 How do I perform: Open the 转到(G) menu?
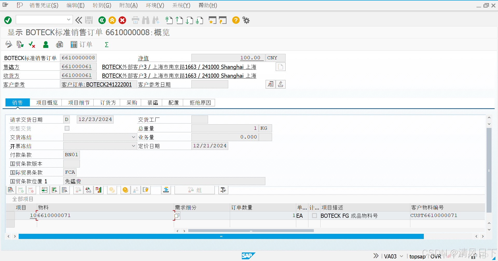tap(102, 5)
